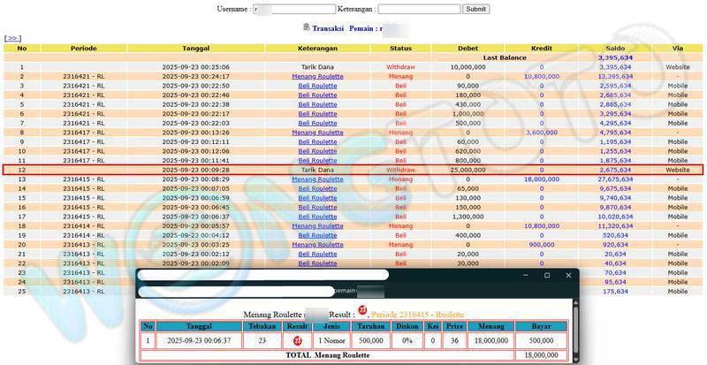Click the Submit button
The width and height of the screenshot is (707, 365).
475,9
